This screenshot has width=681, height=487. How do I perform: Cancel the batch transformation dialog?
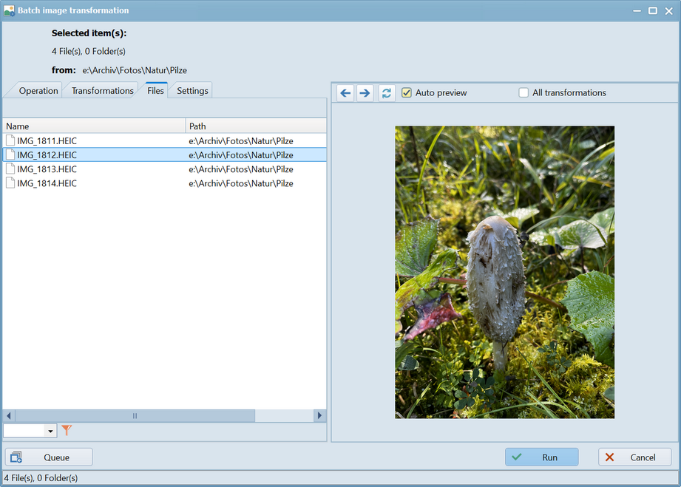click(635, 457)
